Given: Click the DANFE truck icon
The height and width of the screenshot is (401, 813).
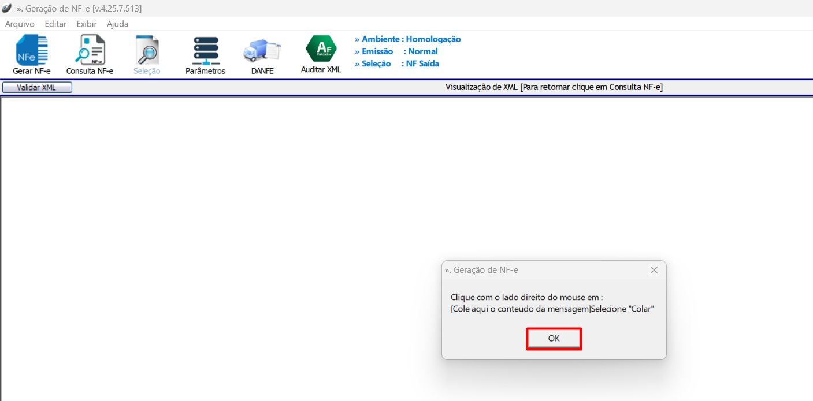Looking at the screenshot, I should 262,51.
